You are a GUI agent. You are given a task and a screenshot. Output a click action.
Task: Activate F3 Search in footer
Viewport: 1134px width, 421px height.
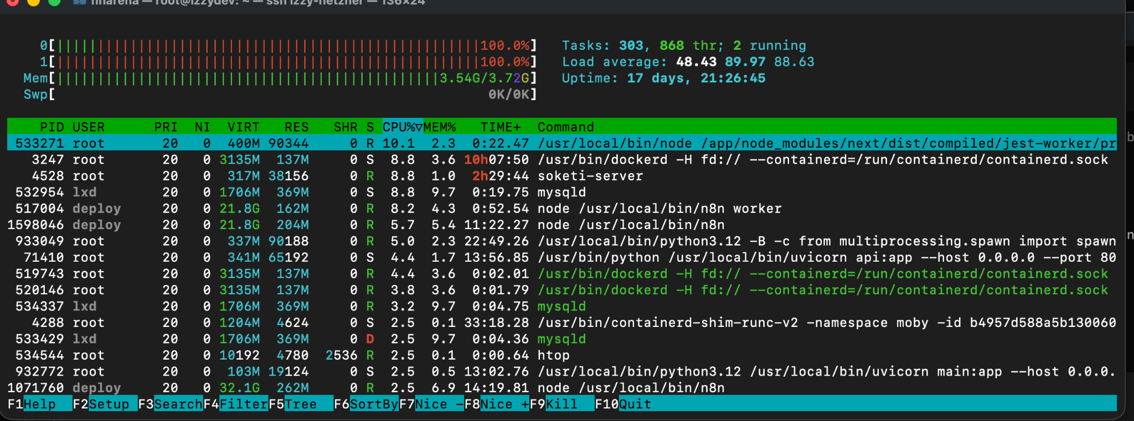click(177, 404)
